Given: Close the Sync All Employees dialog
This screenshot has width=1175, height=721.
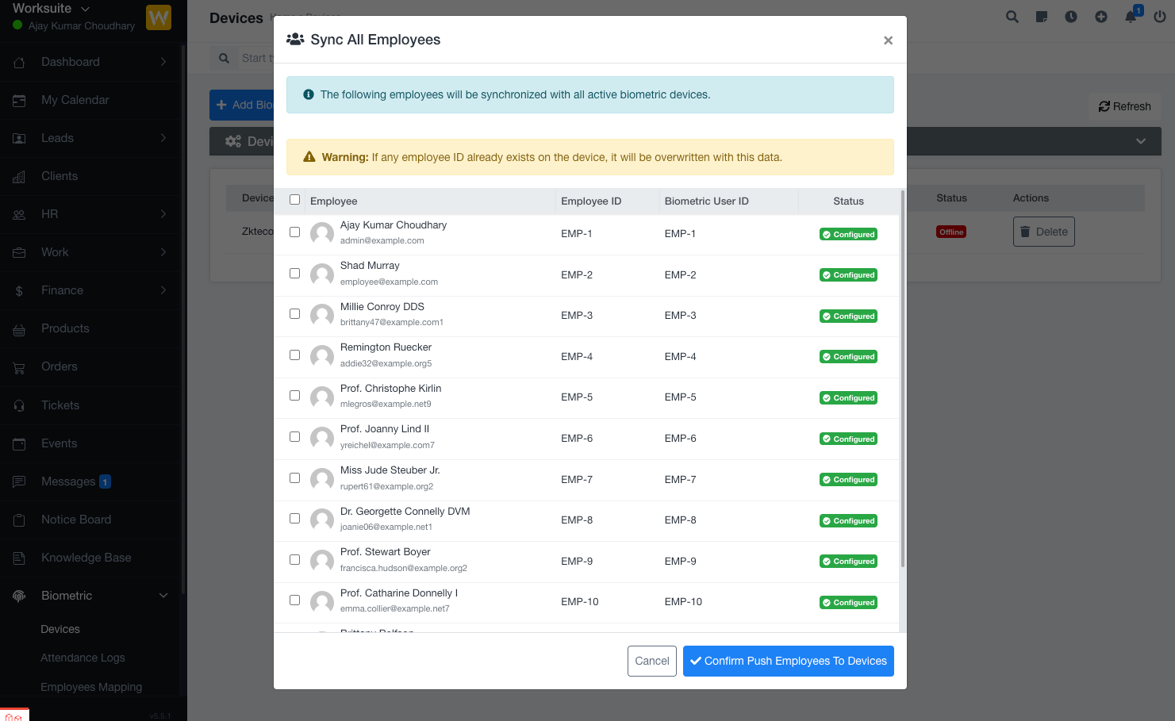Looking at the screenshot, I should [x=888, y=40].
